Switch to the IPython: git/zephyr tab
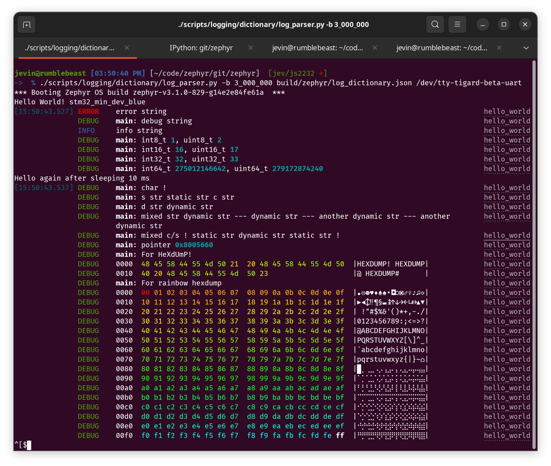The width and height of the screenshot is (551, 466). pos(201,48)
